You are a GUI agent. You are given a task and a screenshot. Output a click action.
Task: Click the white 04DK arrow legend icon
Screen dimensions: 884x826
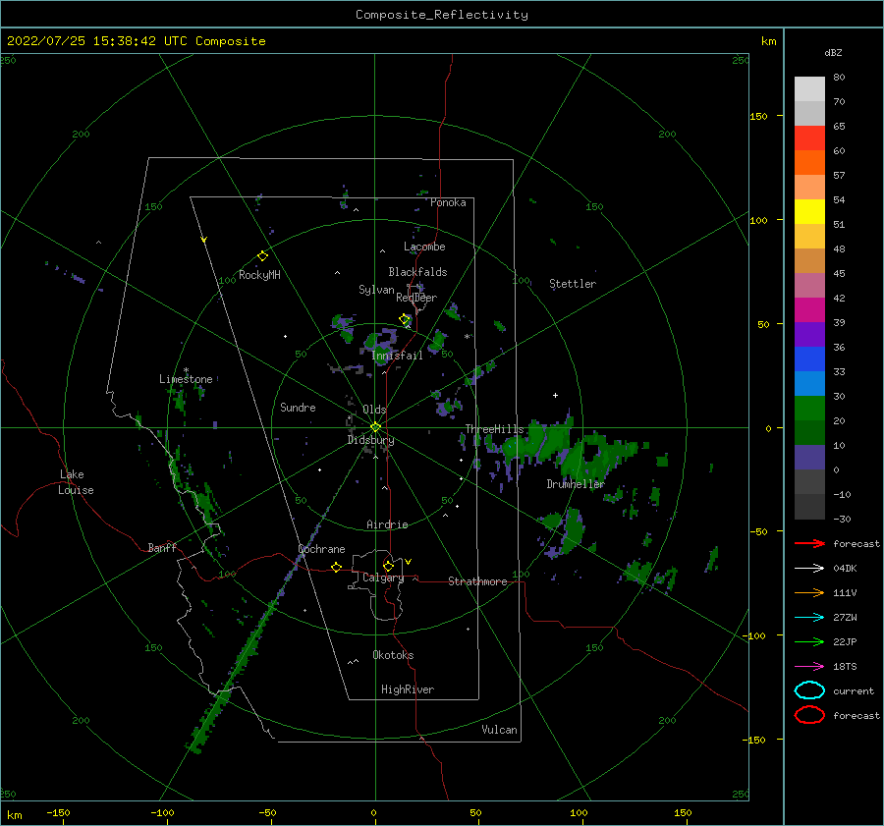point(809,568)
